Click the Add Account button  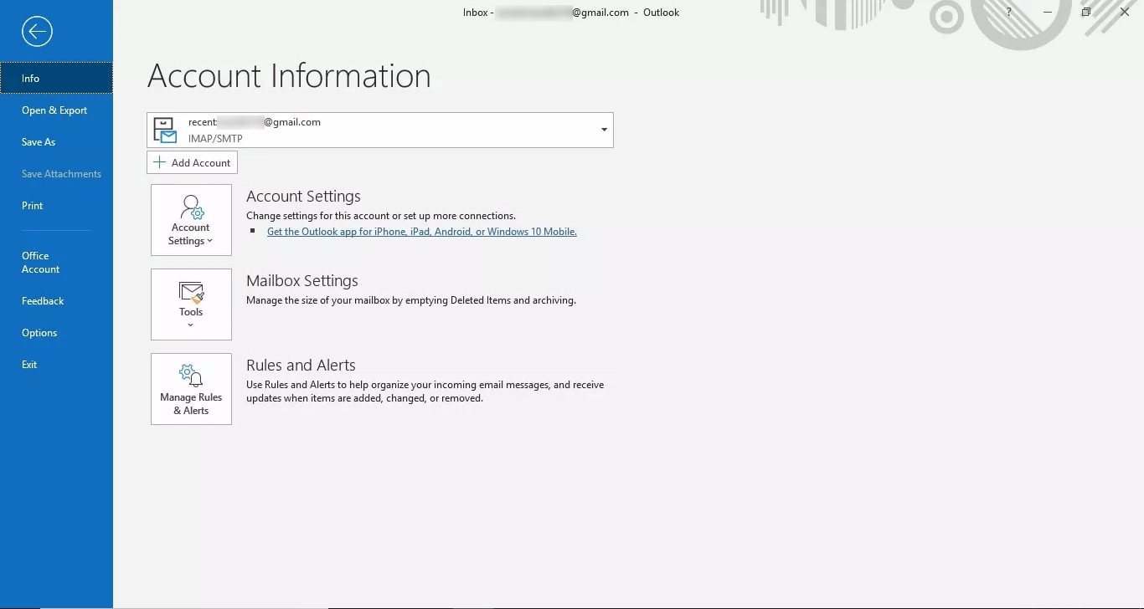pyautogui.click(x=192, y=162)
